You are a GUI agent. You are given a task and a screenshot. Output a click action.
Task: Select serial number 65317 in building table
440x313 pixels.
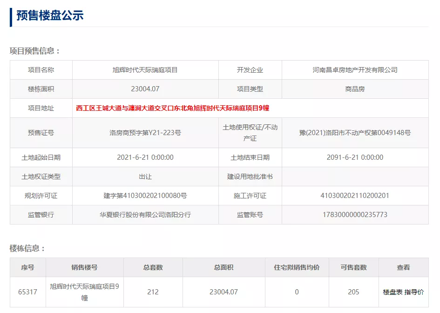click(x=28, y=292)
